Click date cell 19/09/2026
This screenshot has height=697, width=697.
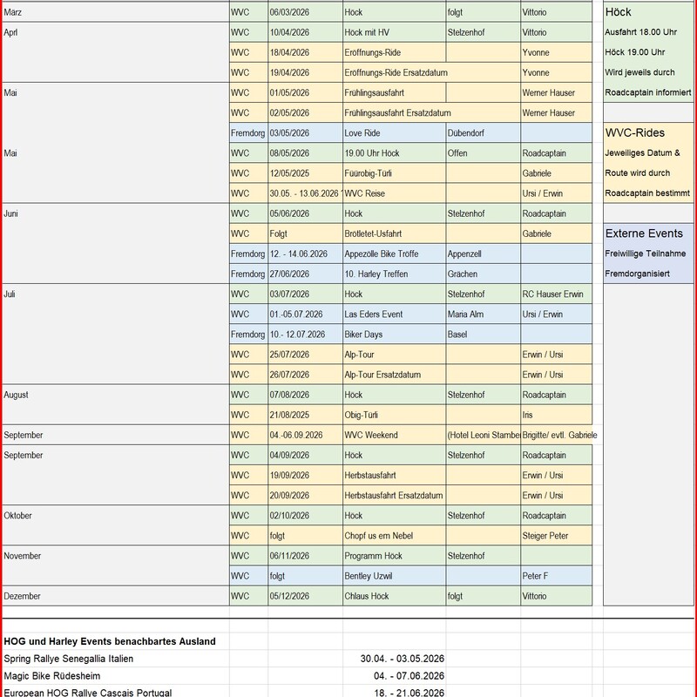(306, 475)
